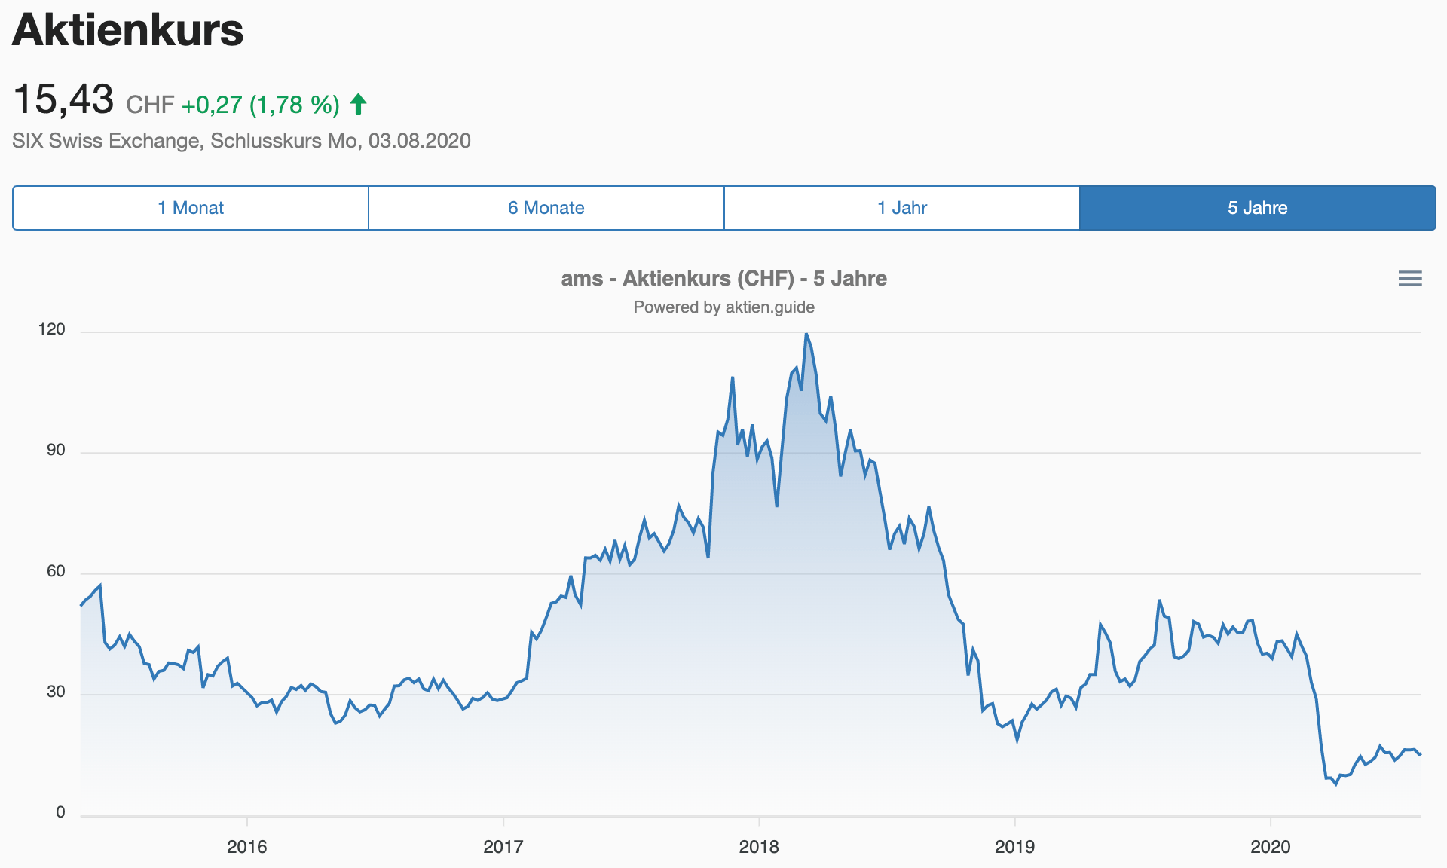Click the current price value 15,43

pos(63,99)
